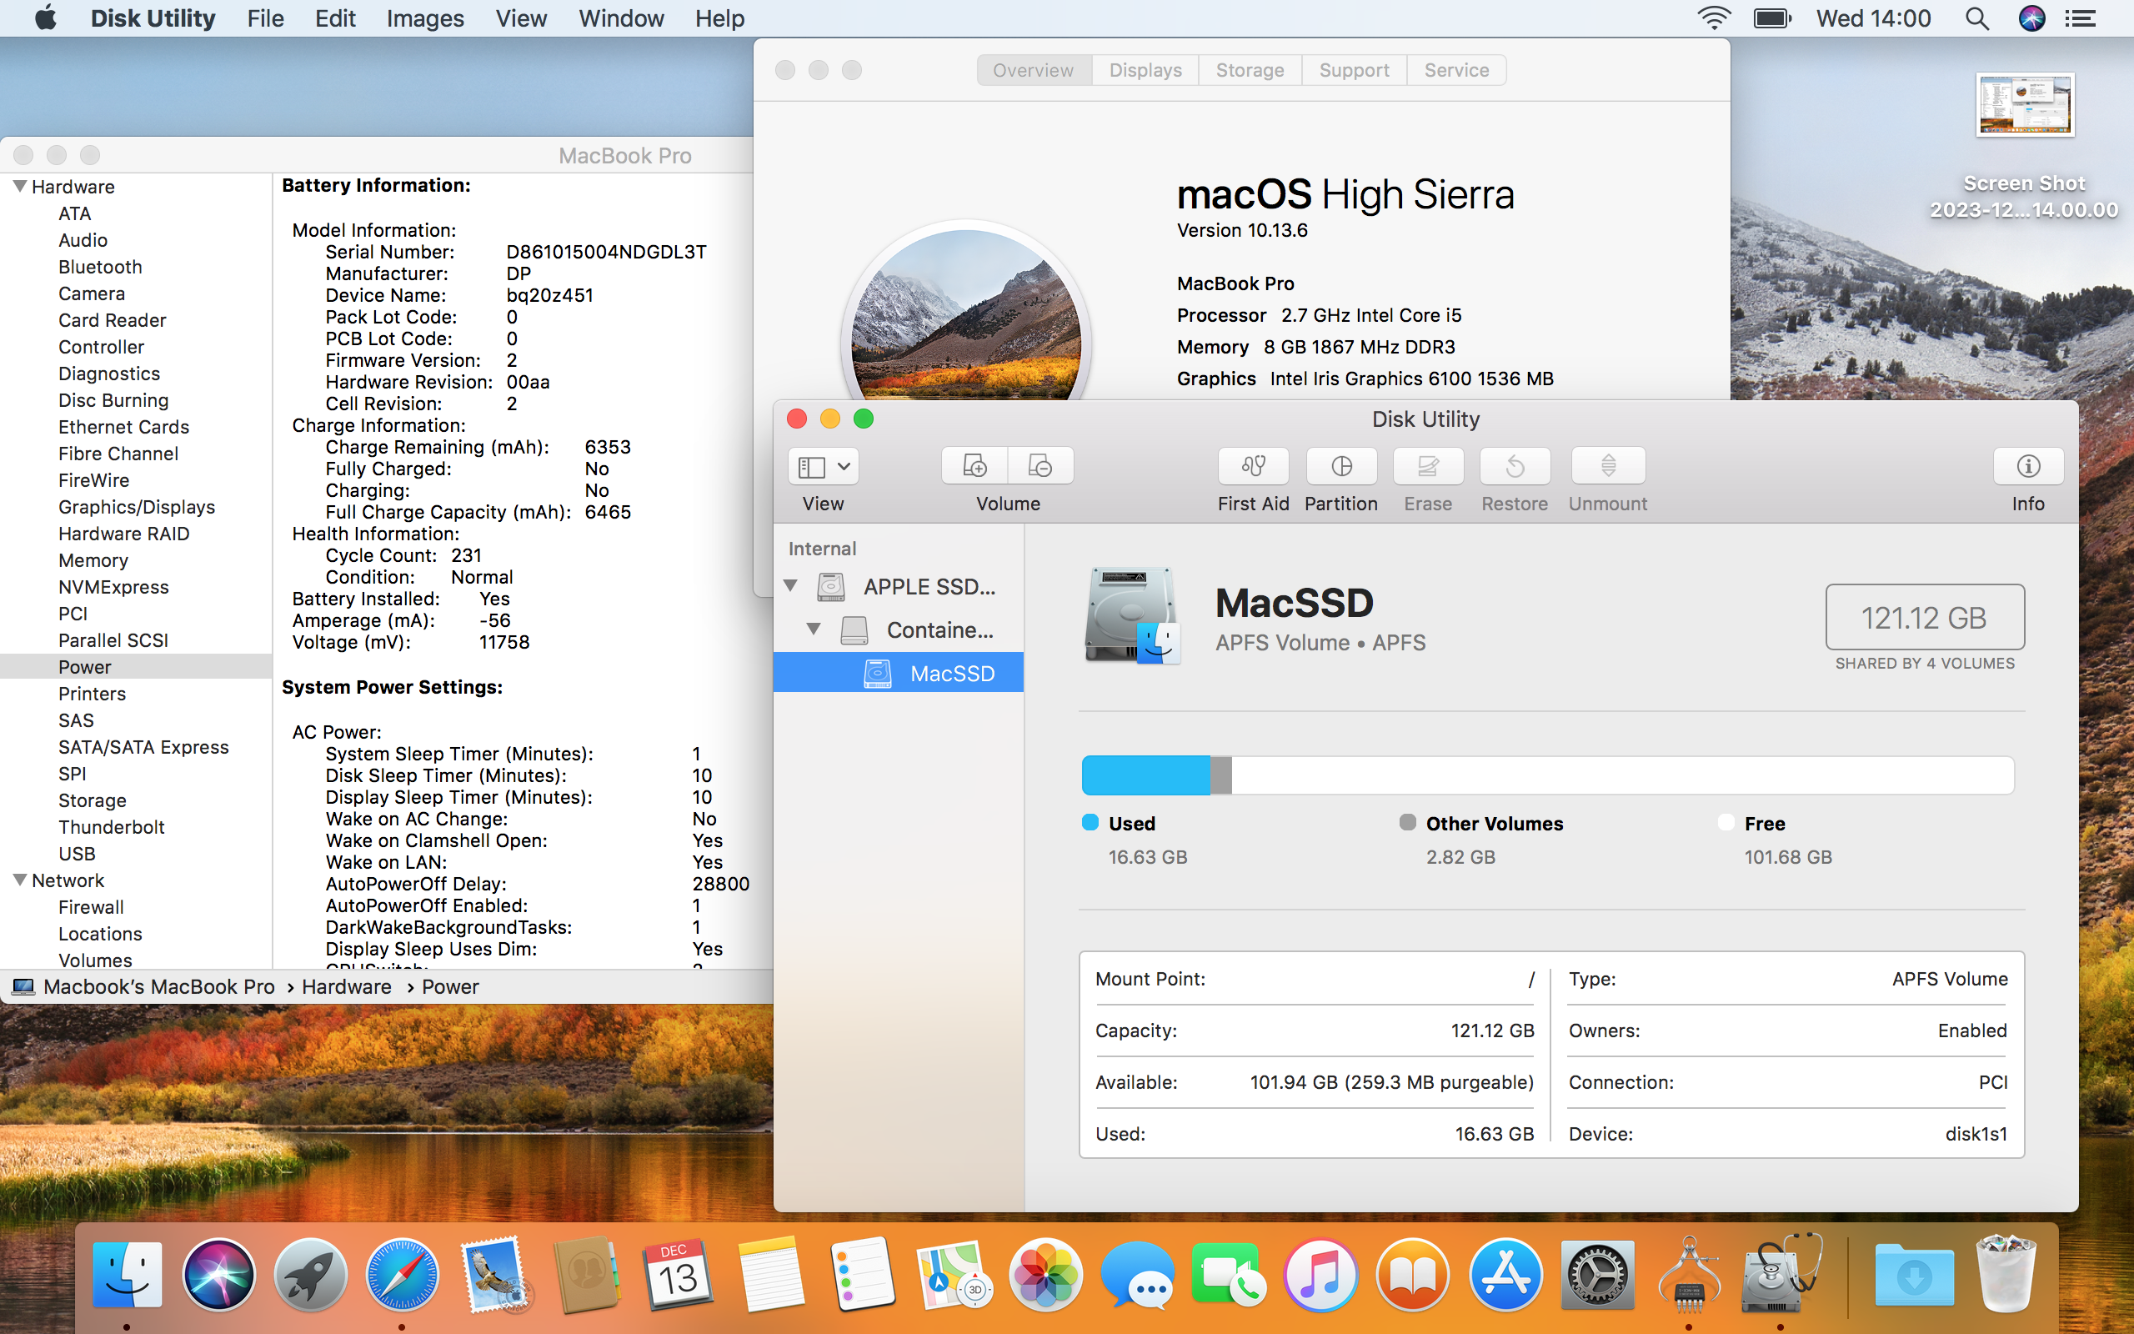Open iBooks from the Dock

1412,1275
